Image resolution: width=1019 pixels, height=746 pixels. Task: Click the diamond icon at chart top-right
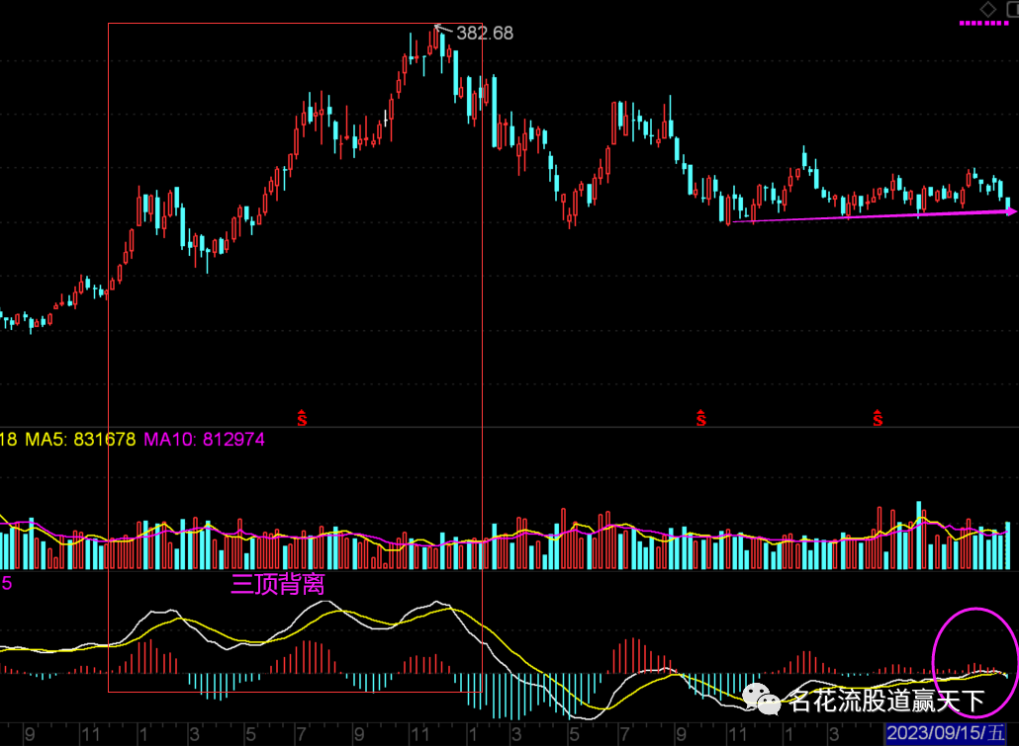(987, 9)
